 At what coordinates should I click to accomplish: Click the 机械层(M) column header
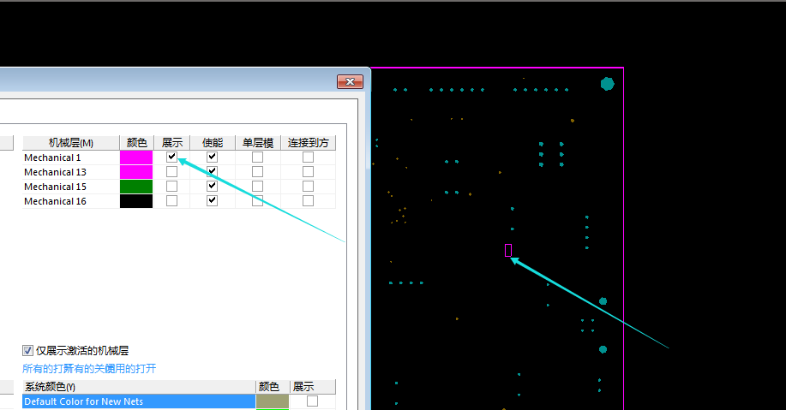70,143
